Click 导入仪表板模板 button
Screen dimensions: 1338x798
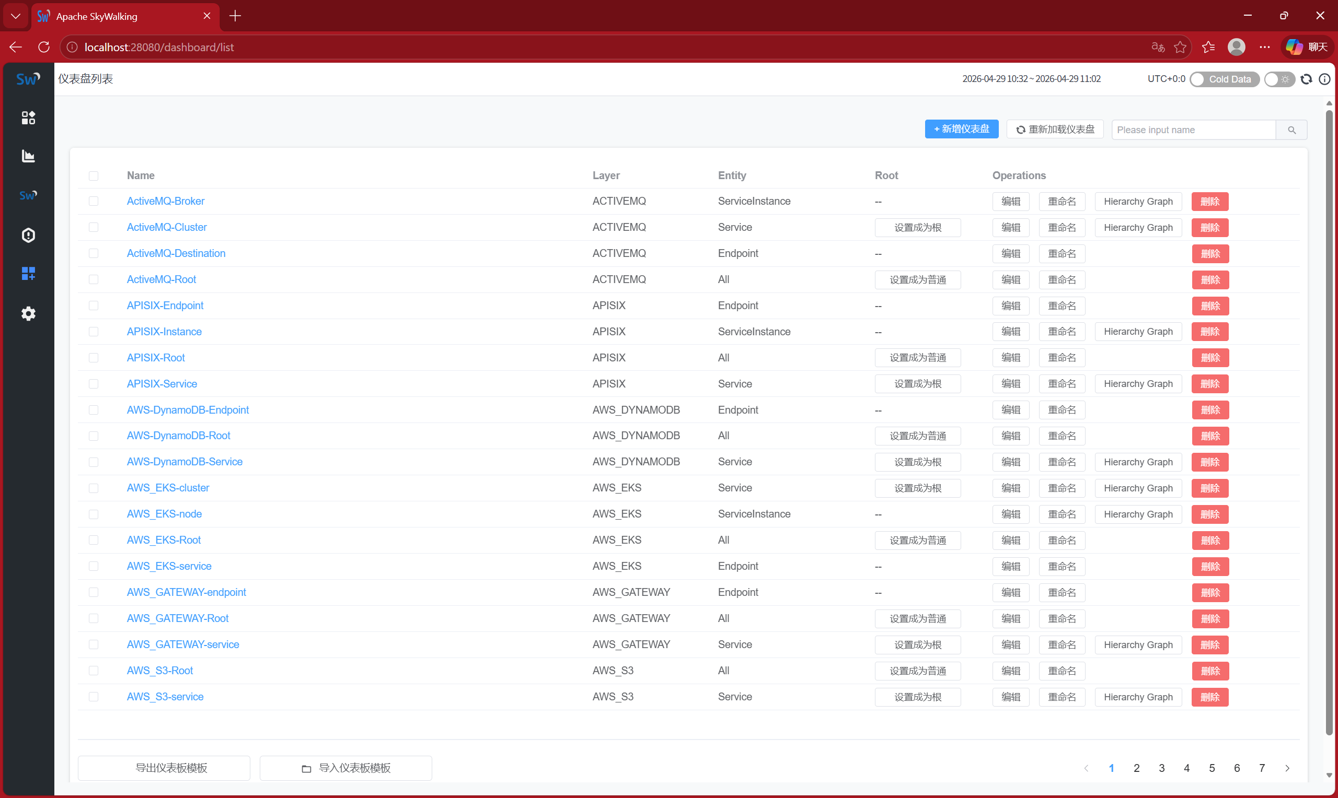click(346, 768)
